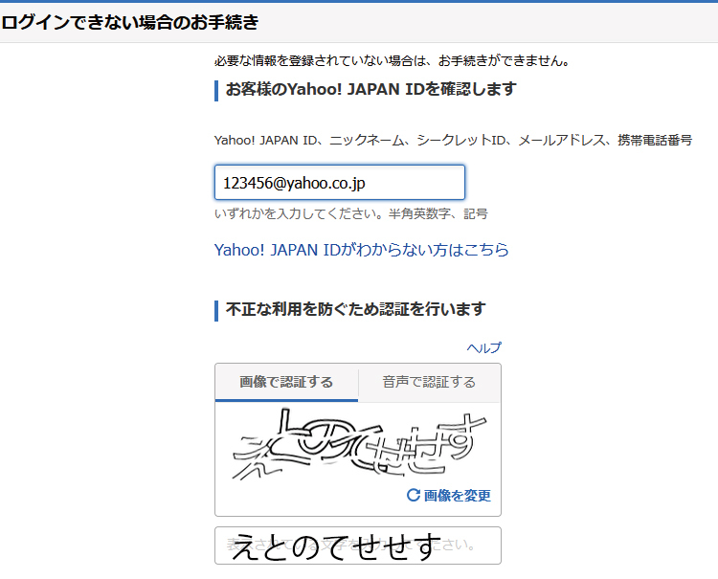Open the ヘルプ help link
This screenshot has height=579, width=718.
tap(484, 347)
